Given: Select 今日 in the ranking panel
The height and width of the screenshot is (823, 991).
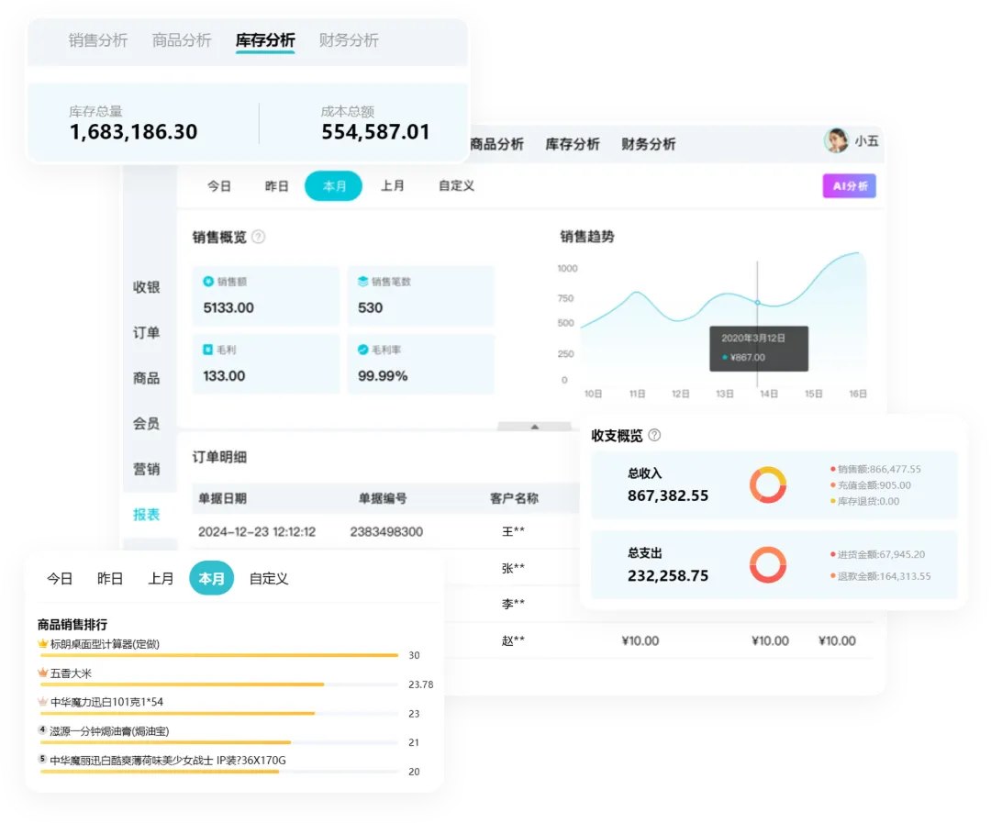Looking at the screenshot, I should [x=60, y=578].
